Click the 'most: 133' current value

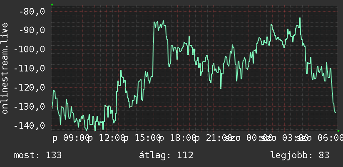tap(37, 155)
